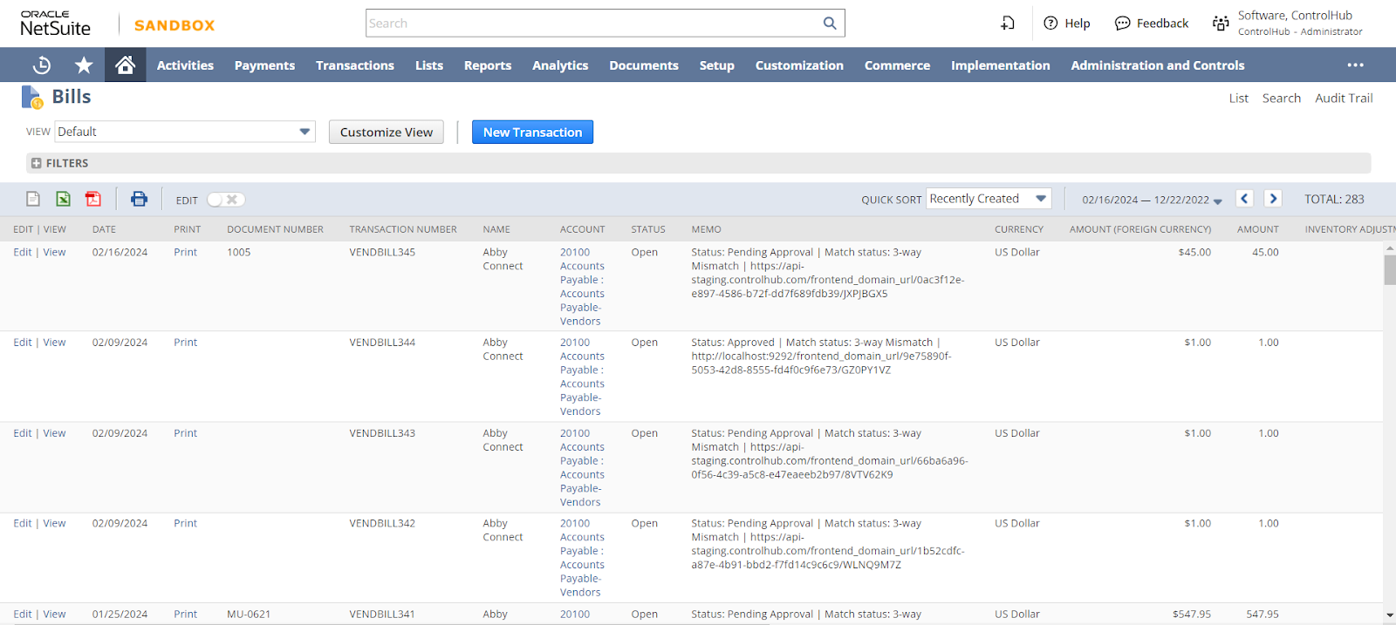This screenshot has height=625, width=1396.
Task: Click the $45.00 foreign amount cell
Action: click(1194, 252)
